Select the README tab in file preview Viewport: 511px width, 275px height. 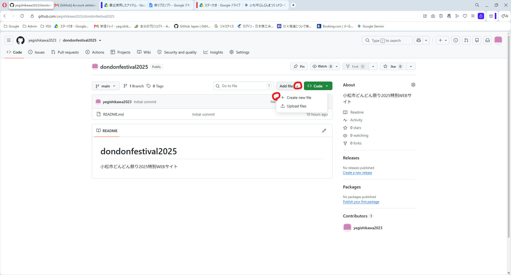pyautogui.click(x=107, y=131)
